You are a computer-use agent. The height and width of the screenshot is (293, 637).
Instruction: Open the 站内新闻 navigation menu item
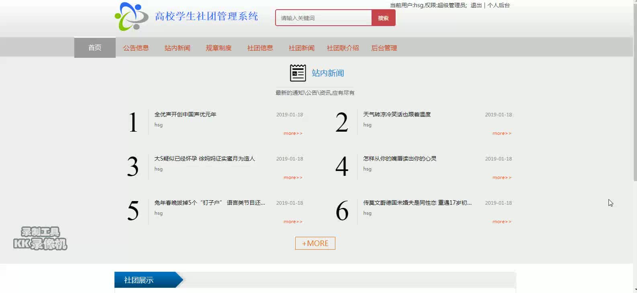177,48
